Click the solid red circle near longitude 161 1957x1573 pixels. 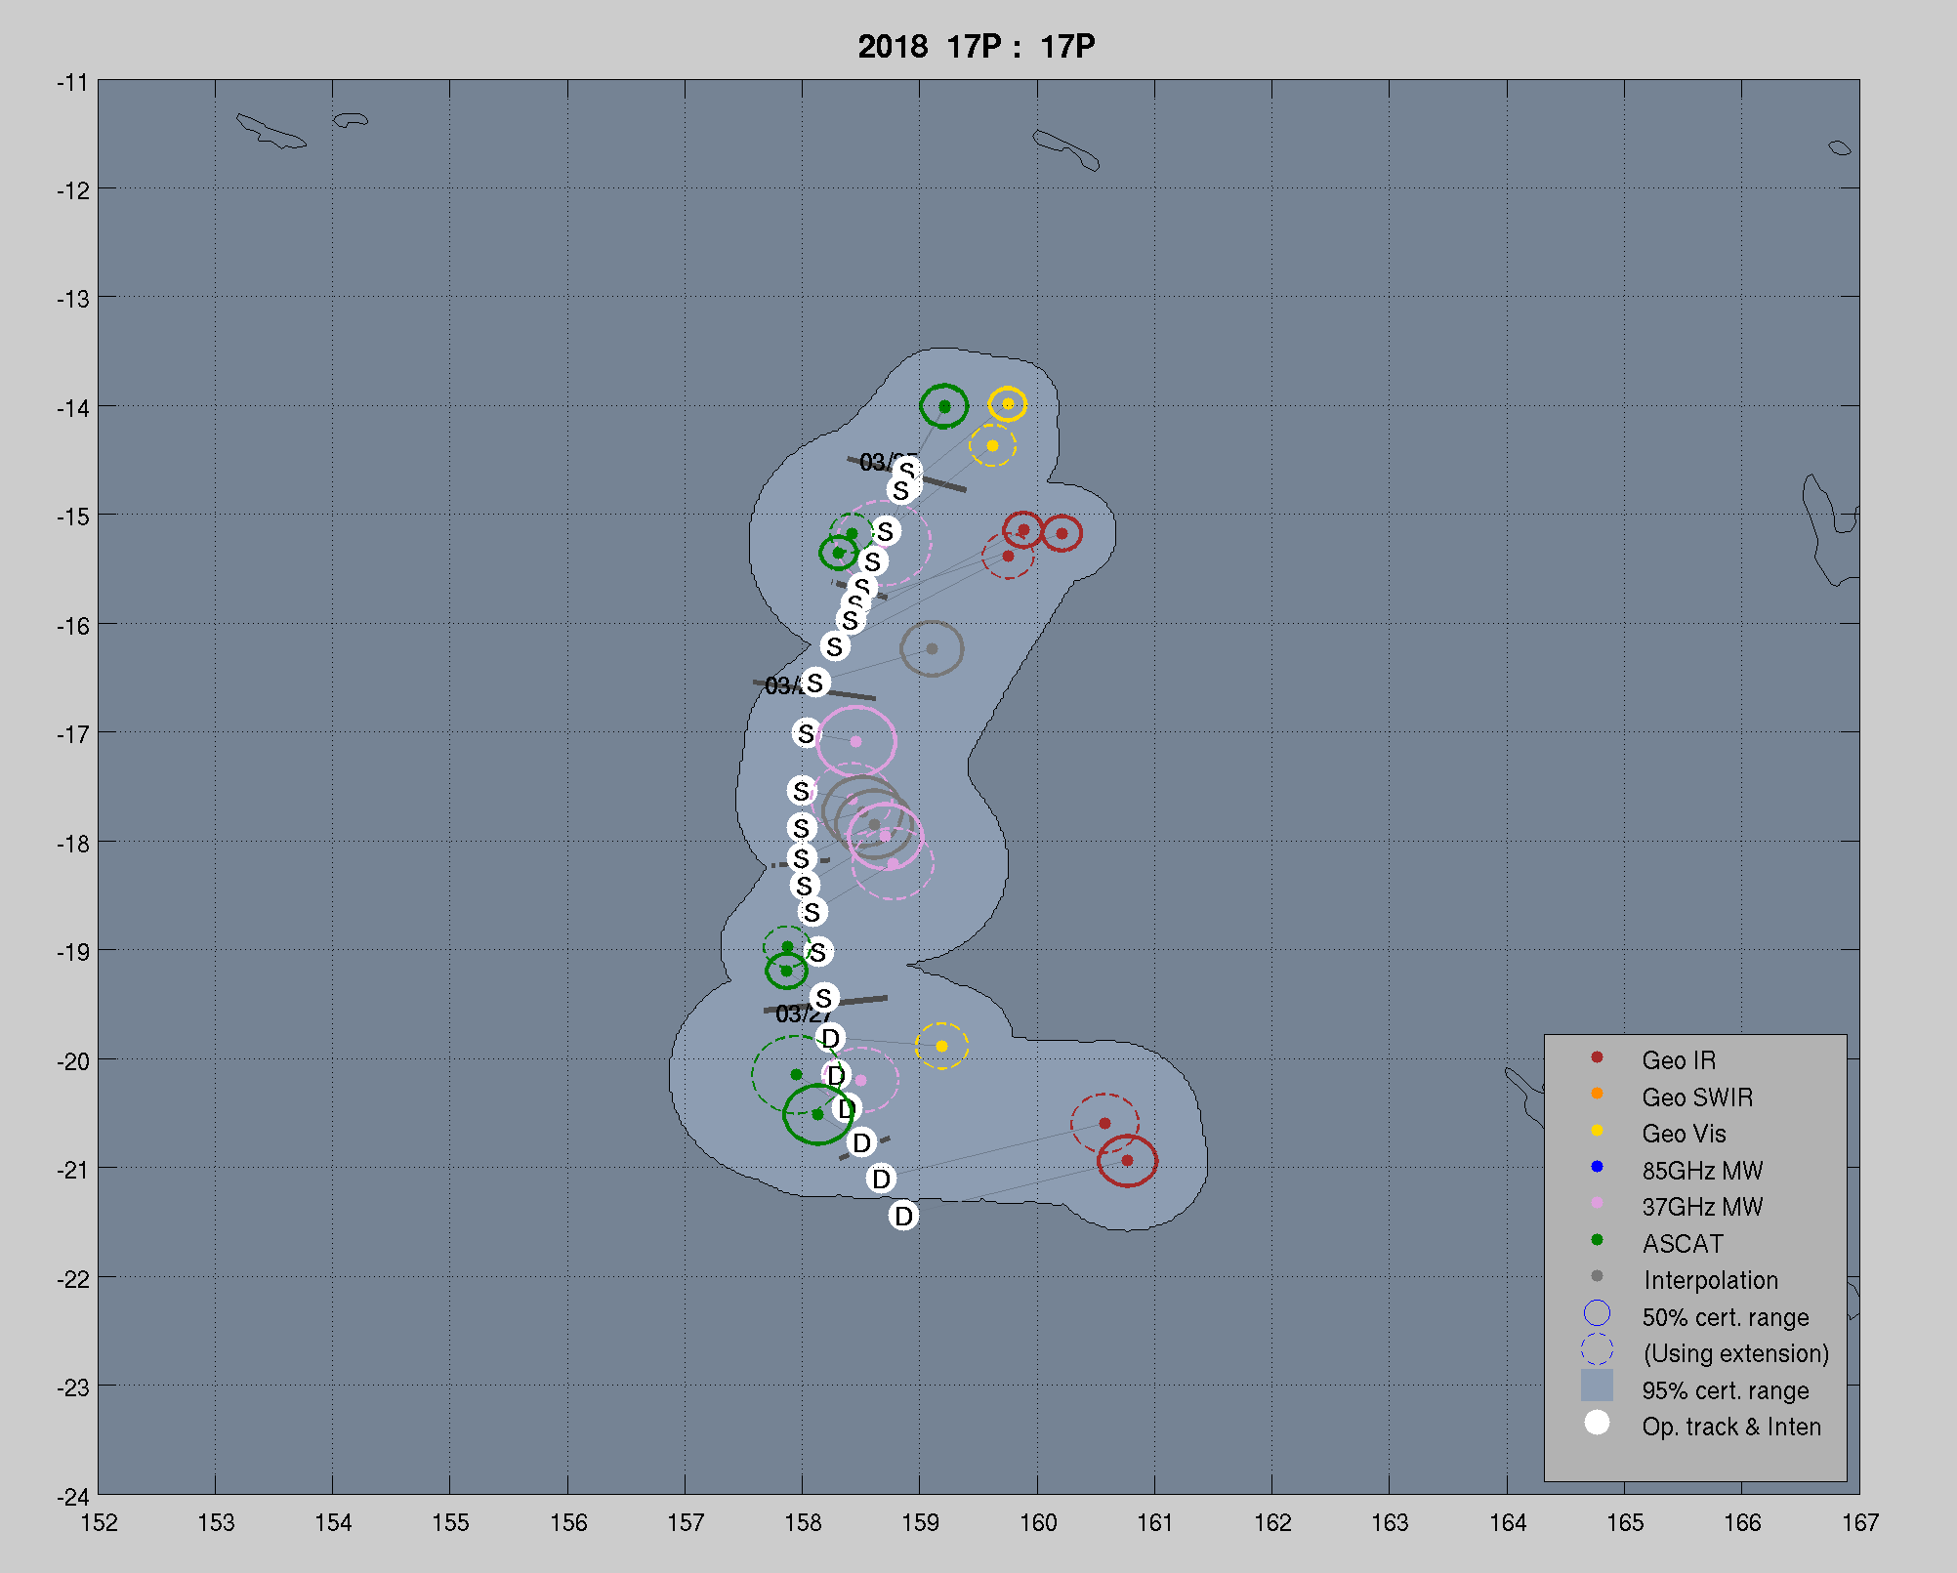click(x=1127, y=1161)
